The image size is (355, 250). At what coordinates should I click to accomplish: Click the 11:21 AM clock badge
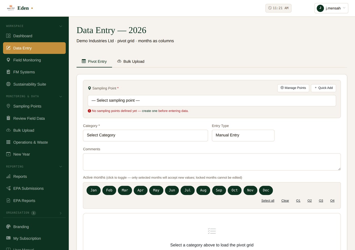tap(278, 8)
